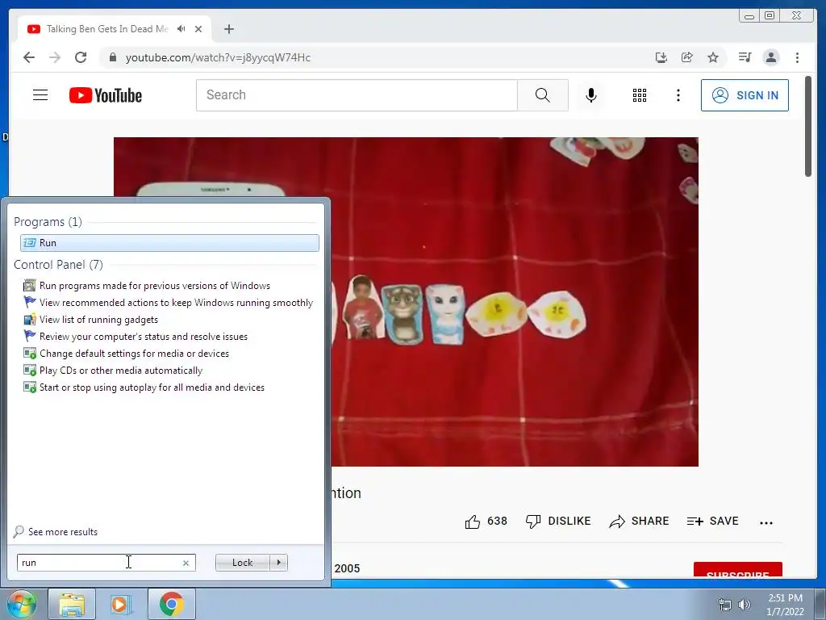Open Review your computer's status result
This screenshot has width=826, height=620.
136,337
